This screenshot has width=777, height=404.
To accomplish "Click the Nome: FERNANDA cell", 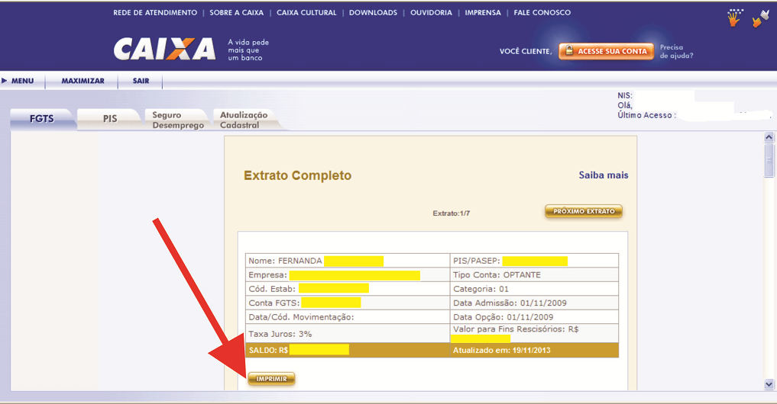I will (x=348, y=261).
